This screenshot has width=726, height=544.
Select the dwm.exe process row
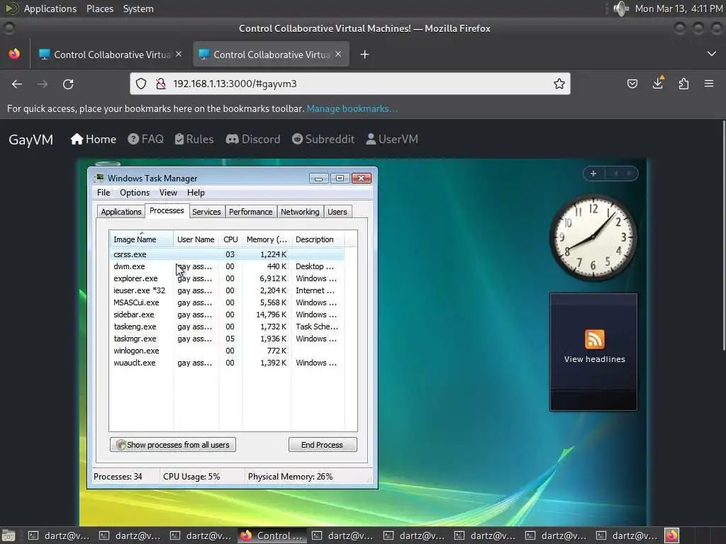(x=227, y=266)
